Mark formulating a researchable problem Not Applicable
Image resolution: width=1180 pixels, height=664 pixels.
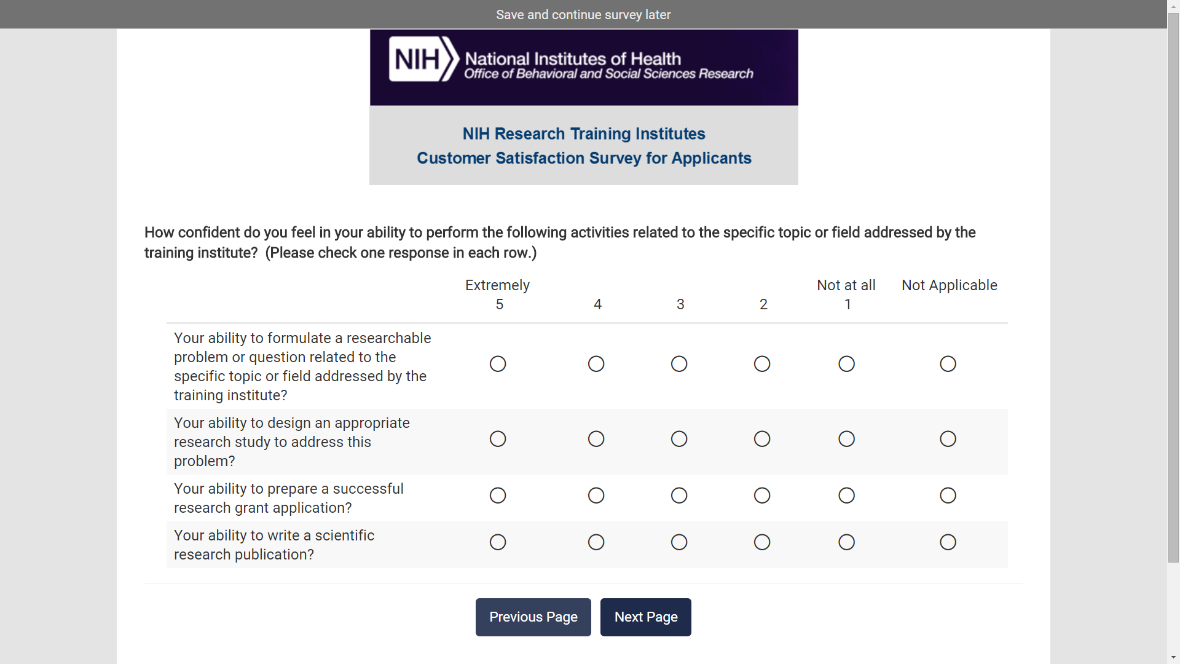pyautogui.click(x=948, y=364)
